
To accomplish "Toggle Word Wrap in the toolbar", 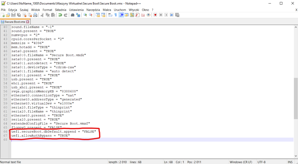I will pos(110,15).
